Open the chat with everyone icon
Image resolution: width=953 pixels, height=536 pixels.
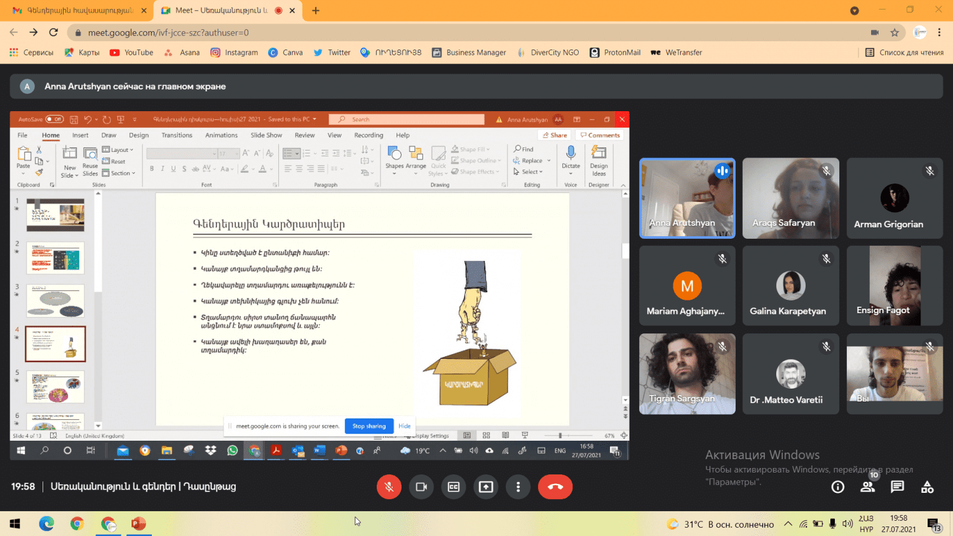pos(897,487)
